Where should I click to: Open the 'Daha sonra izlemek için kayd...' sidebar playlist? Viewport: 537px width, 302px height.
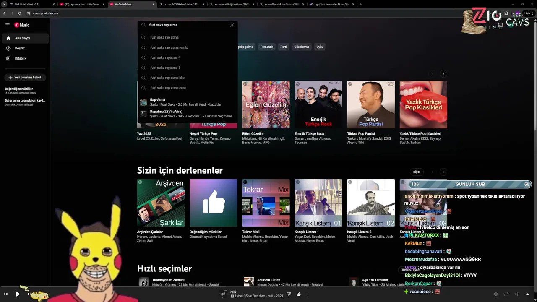click(x=25, y=102)
